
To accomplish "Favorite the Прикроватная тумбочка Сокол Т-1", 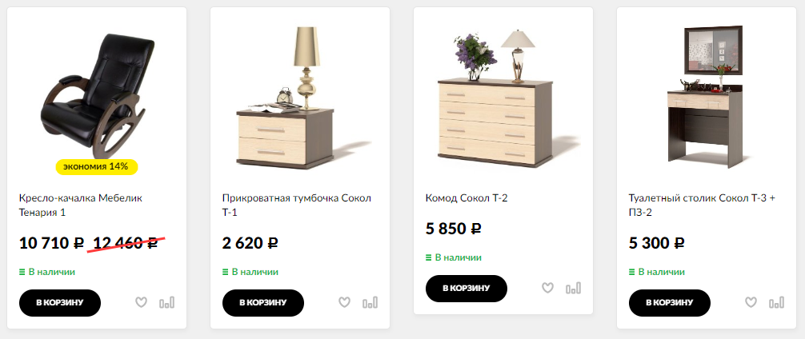I will point(345,302).
